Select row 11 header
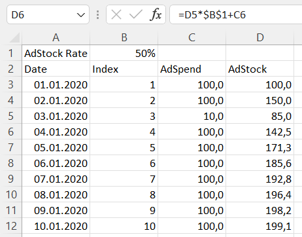This screenshot has height=237, width=302. pyautogui.click(x=11, y=210)
